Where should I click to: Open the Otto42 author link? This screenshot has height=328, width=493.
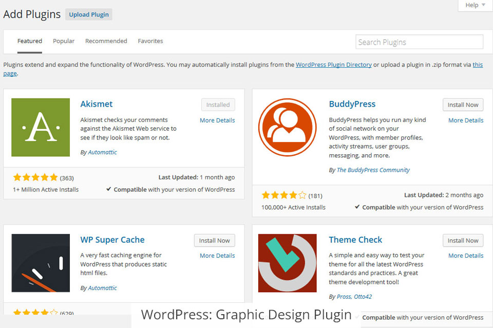[363, 297]
